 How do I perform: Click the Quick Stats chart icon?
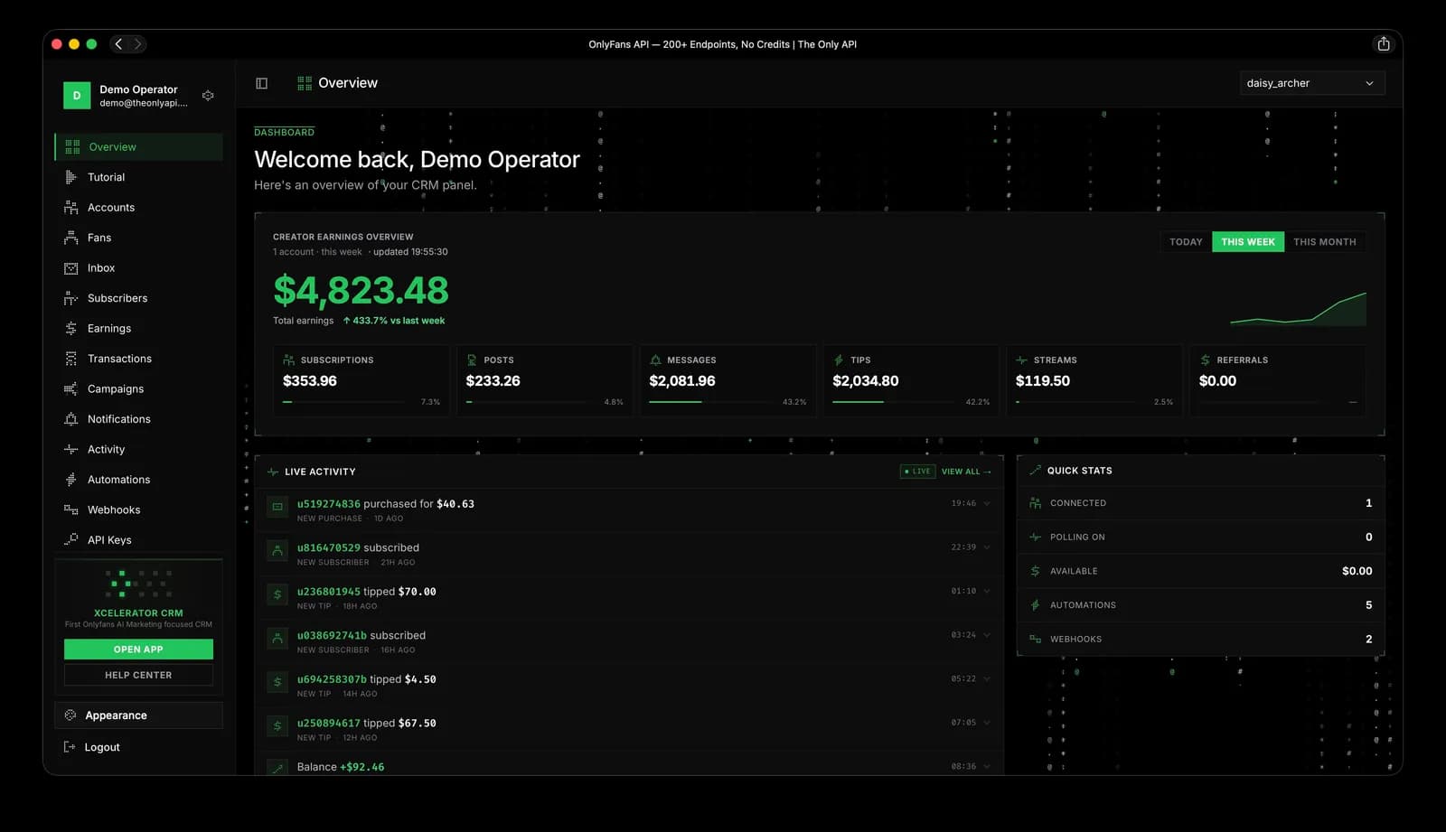point(1035,471)
